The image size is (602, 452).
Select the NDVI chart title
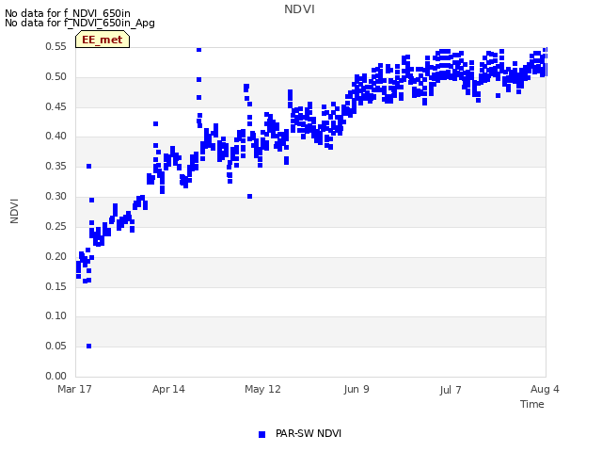299,9
